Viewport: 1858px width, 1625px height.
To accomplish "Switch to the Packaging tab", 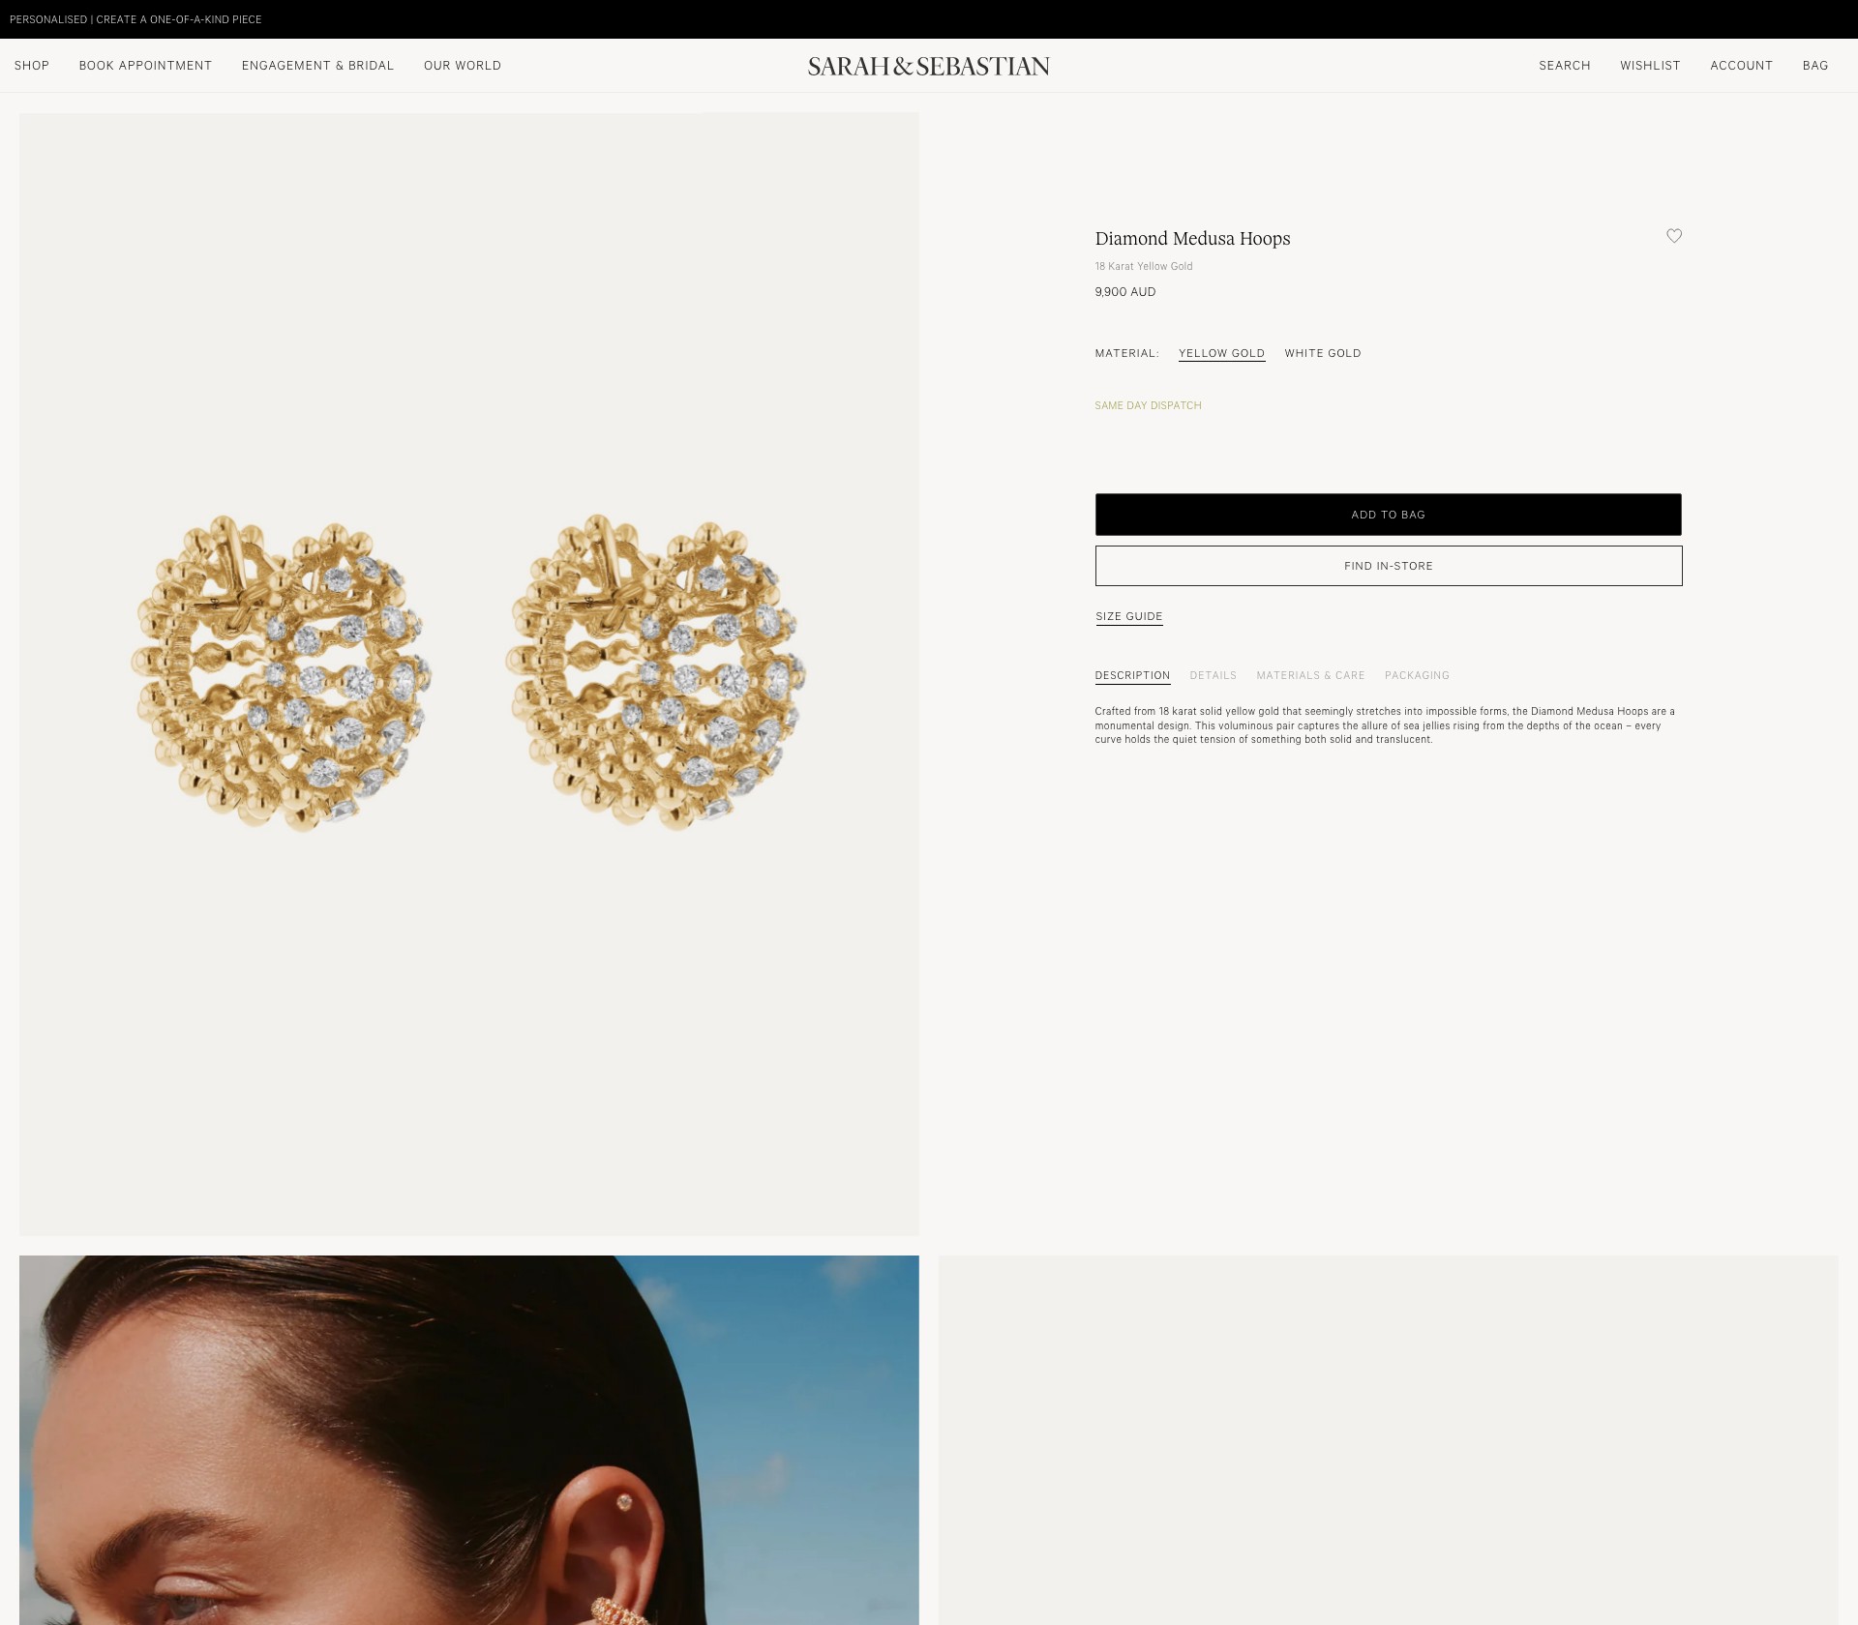I will [1417, 675].
